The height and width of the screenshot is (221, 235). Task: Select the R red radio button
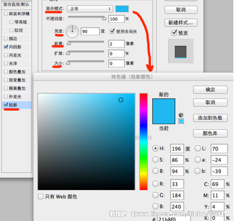click(x=156, y=184)
